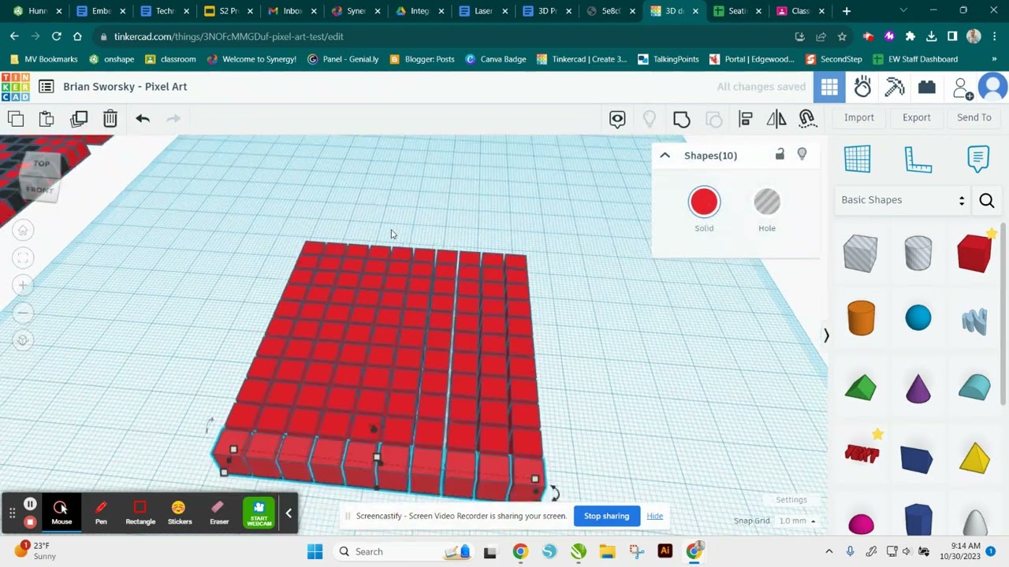Show hidden system tray icons
Image resolution: width=1009 pixels, height=567 pixels.
point(828,551)
